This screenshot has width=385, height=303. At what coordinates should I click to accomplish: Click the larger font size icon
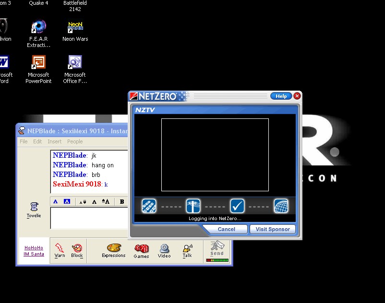pyautogui.click(x=106, y=201)
